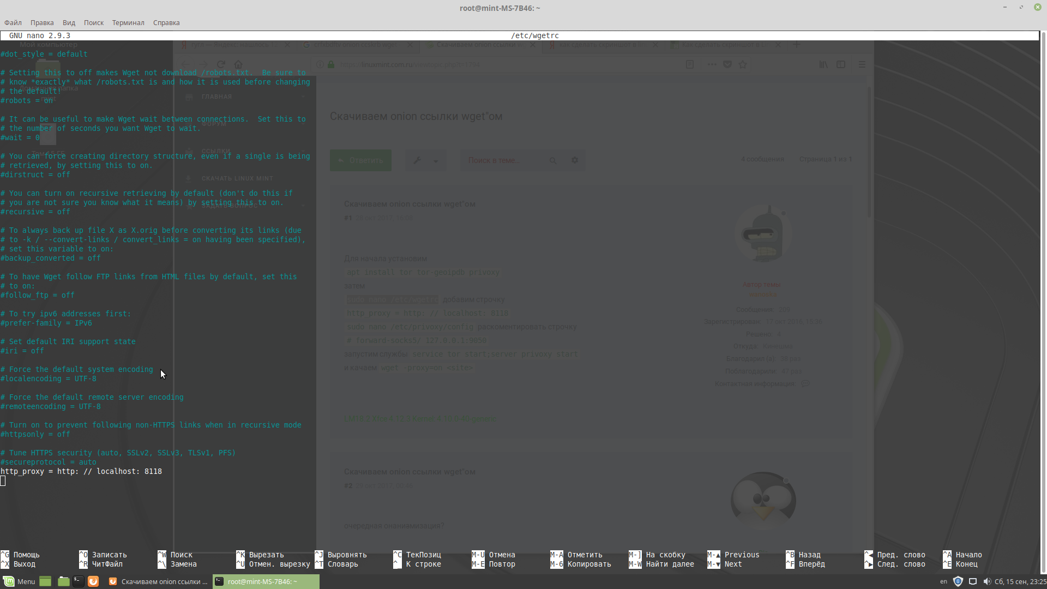Switch the 'en' keyboard layout indicator

[x=943, y=581]
